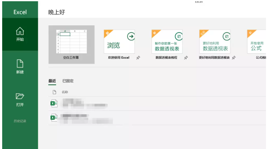Switch to the 已固定 tab
Screen dimensions: 270x149
click(68, 81)
